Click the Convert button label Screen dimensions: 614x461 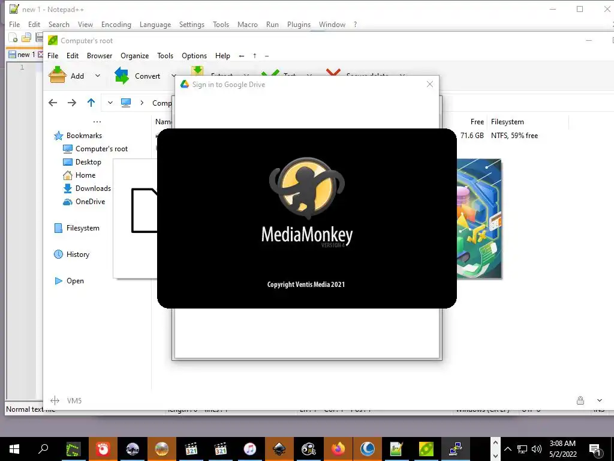pos(148,76)
